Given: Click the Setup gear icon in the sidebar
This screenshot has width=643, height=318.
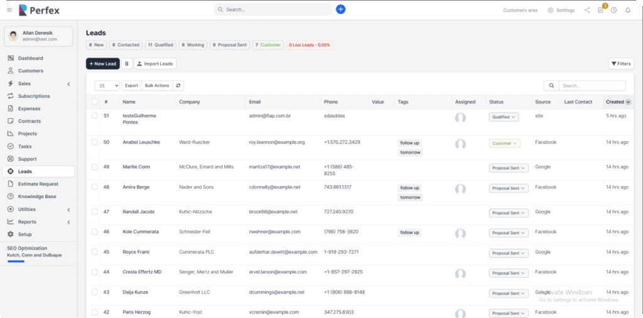Looking at the screenshot, I should [11, 234].
